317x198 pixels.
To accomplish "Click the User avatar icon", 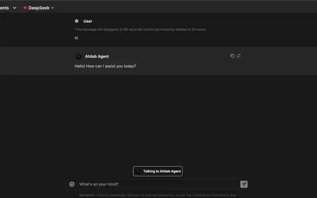I will pos(77,21).
